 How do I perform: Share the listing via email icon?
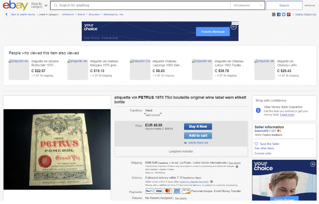pos(273,15)
